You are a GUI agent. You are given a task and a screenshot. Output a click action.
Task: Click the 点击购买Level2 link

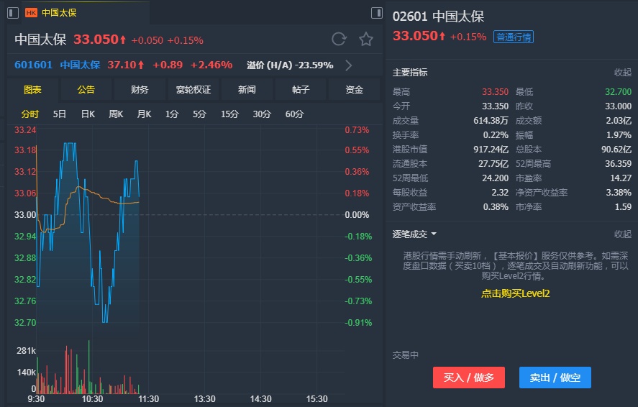(x=515, y=293)
